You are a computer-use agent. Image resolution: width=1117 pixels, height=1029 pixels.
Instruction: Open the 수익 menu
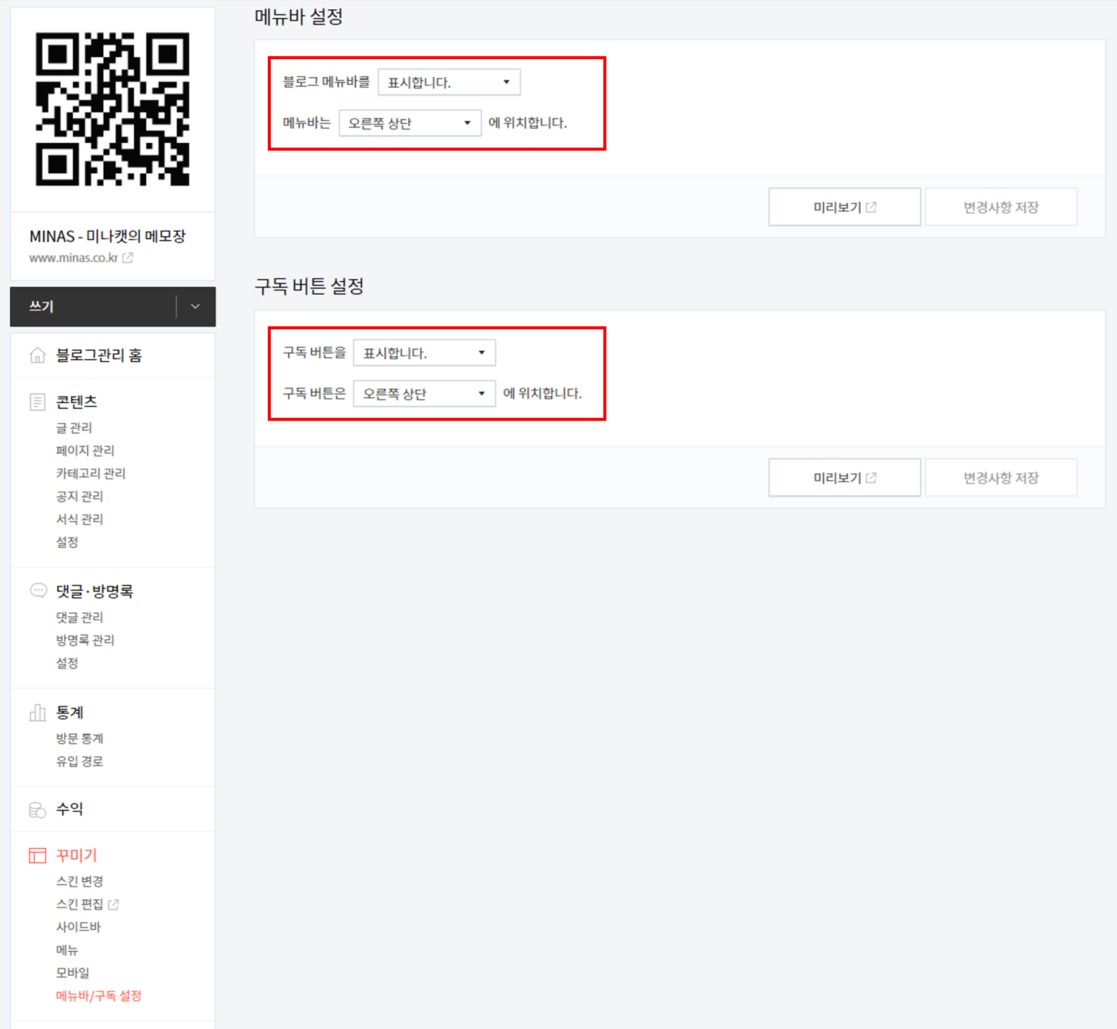pyautogui.click(x=70, y=809)
